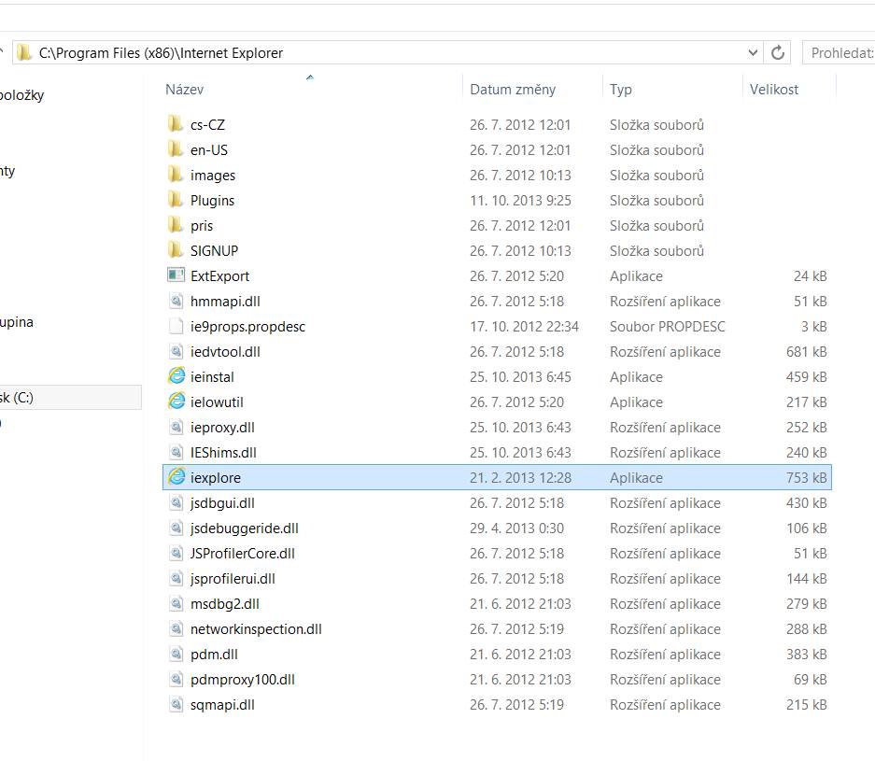This screenshot has height=761, width=875.
Task: Select the file name JSProfilerCore.dll
Action: (x=242, y=554)
